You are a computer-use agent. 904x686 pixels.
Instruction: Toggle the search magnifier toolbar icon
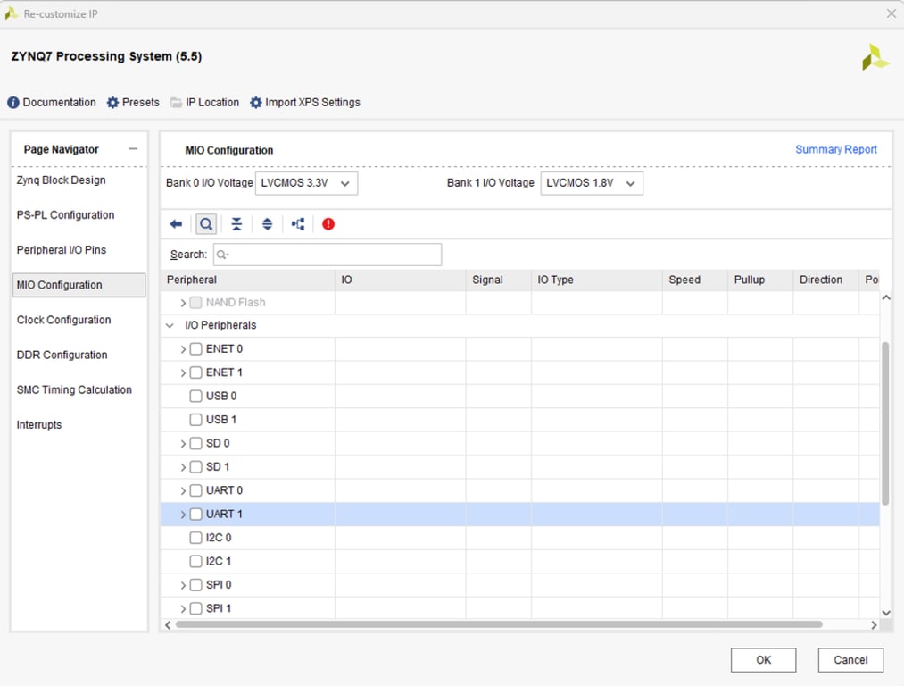coord(206,224)
